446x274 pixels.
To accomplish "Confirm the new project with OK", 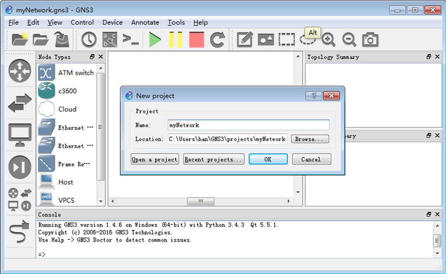I will point(268,159).
